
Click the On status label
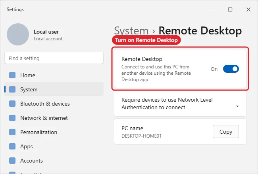click(214, 69)
